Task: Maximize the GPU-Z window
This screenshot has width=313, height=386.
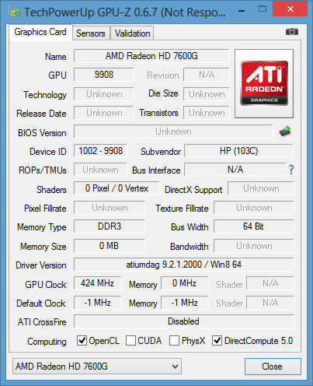Action: point(263,9)
